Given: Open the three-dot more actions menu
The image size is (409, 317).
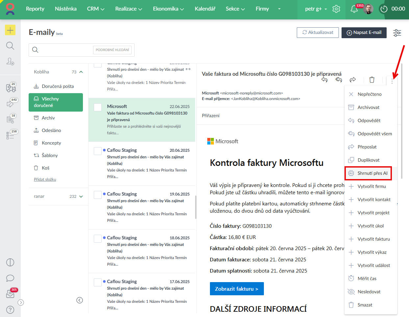Looking at the screenshot, I should 392,81.
